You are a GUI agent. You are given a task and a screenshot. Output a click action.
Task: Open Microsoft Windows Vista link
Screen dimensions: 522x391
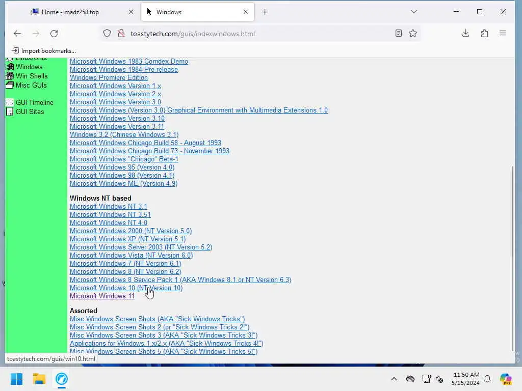click(x=131, y=256)
